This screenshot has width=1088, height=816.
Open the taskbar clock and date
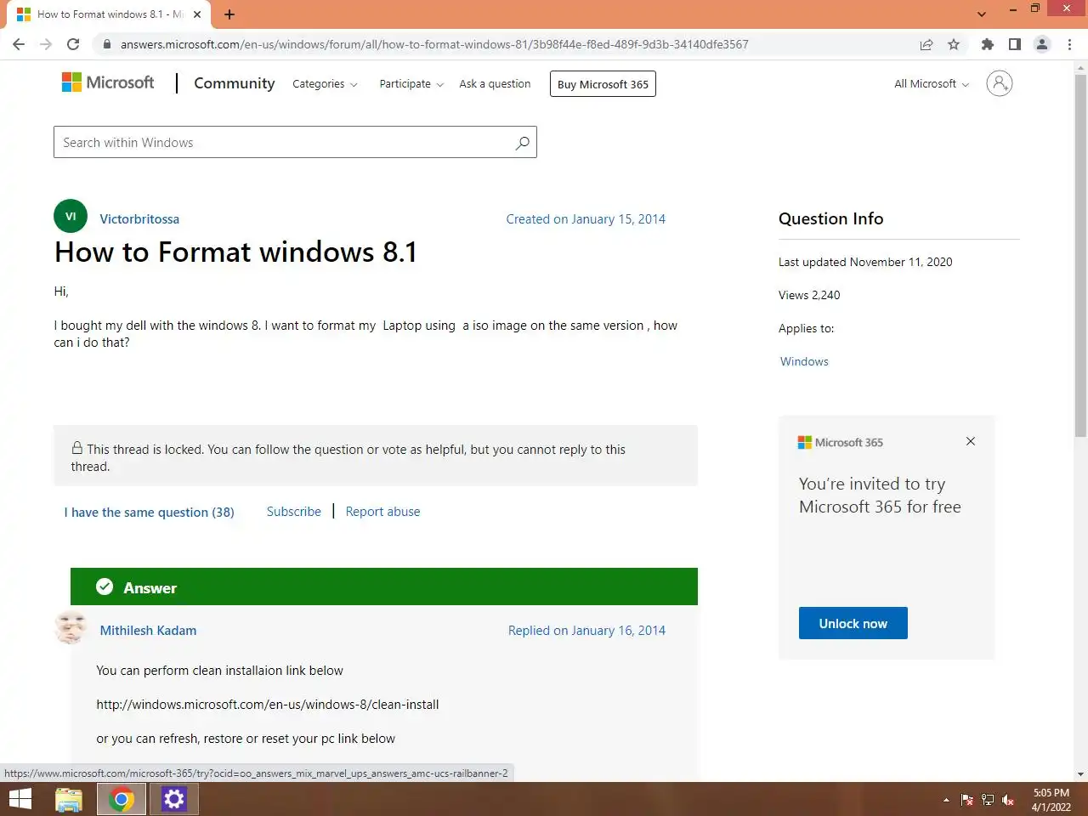[x=1051, y=800]
